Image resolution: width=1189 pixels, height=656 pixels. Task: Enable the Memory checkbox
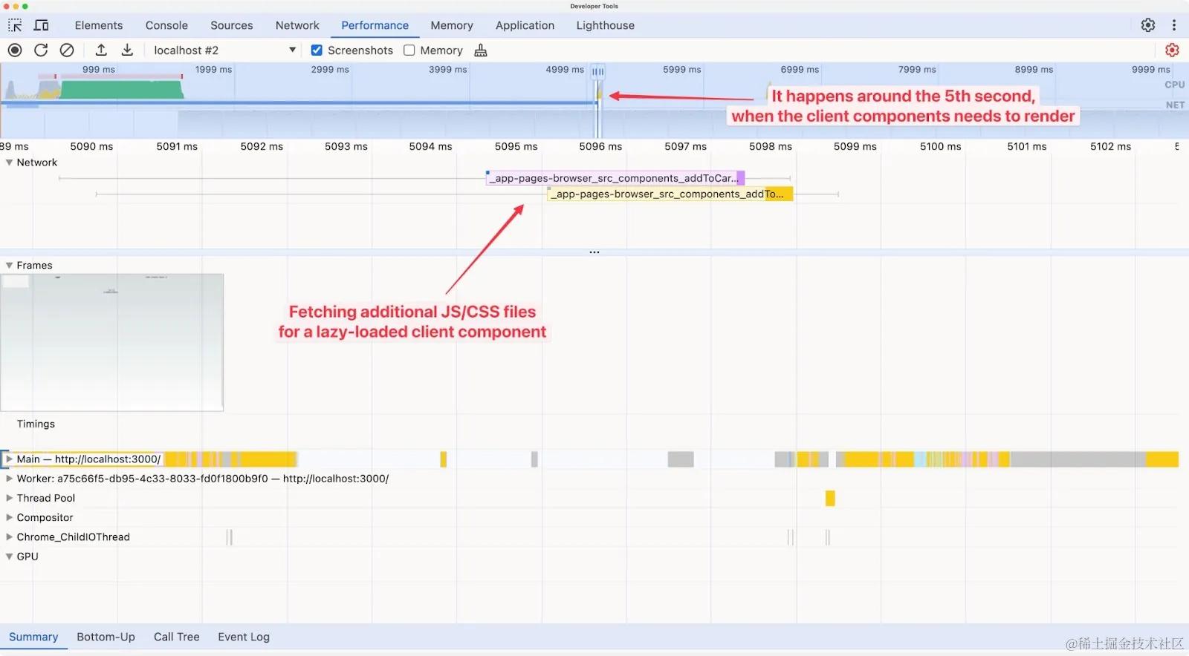click(409, 50)
